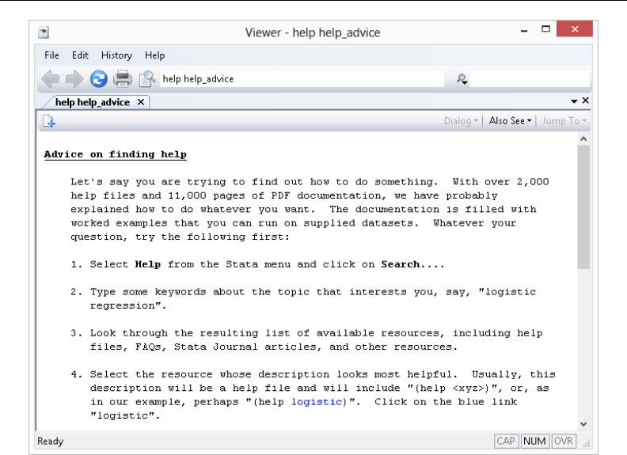Open the File menu
The height and width of the screenshot is (455, 627).
click(51, 55)
